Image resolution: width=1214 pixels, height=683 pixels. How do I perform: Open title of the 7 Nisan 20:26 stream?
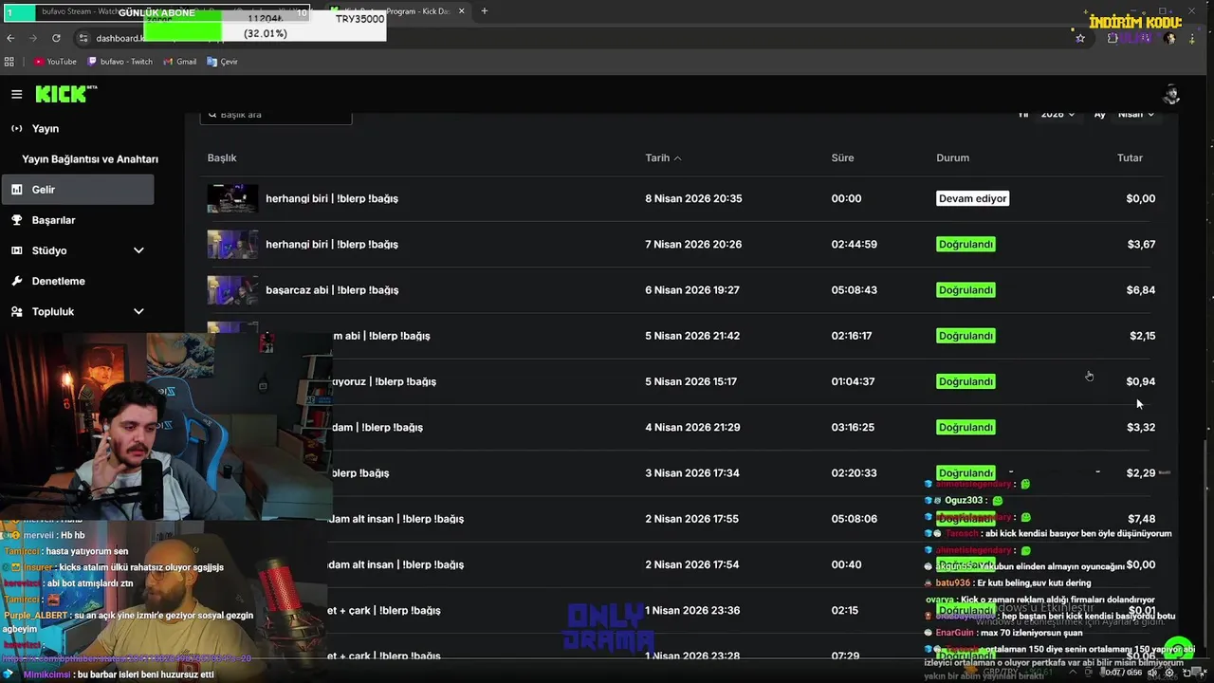332,244
